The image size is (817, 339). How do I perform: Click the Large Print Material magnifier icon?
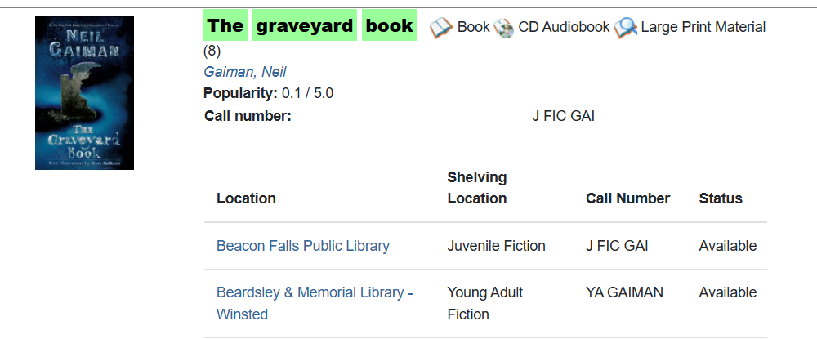pyautogui.click(x=626, y=28)
